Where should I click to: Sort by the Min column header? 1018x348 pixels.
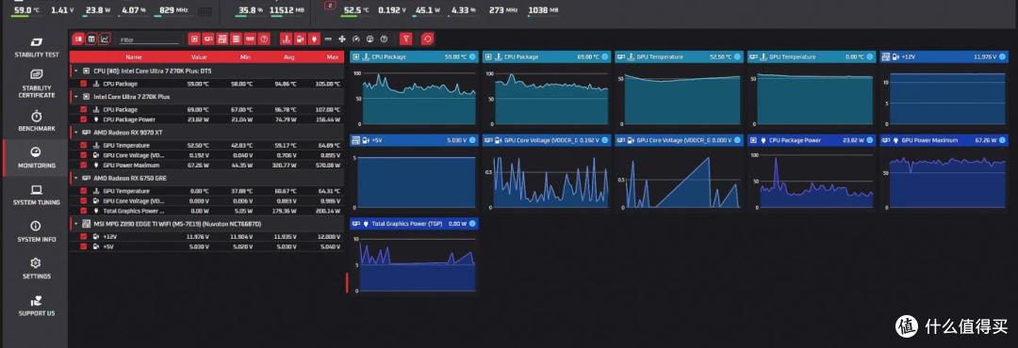coord(245,57)
